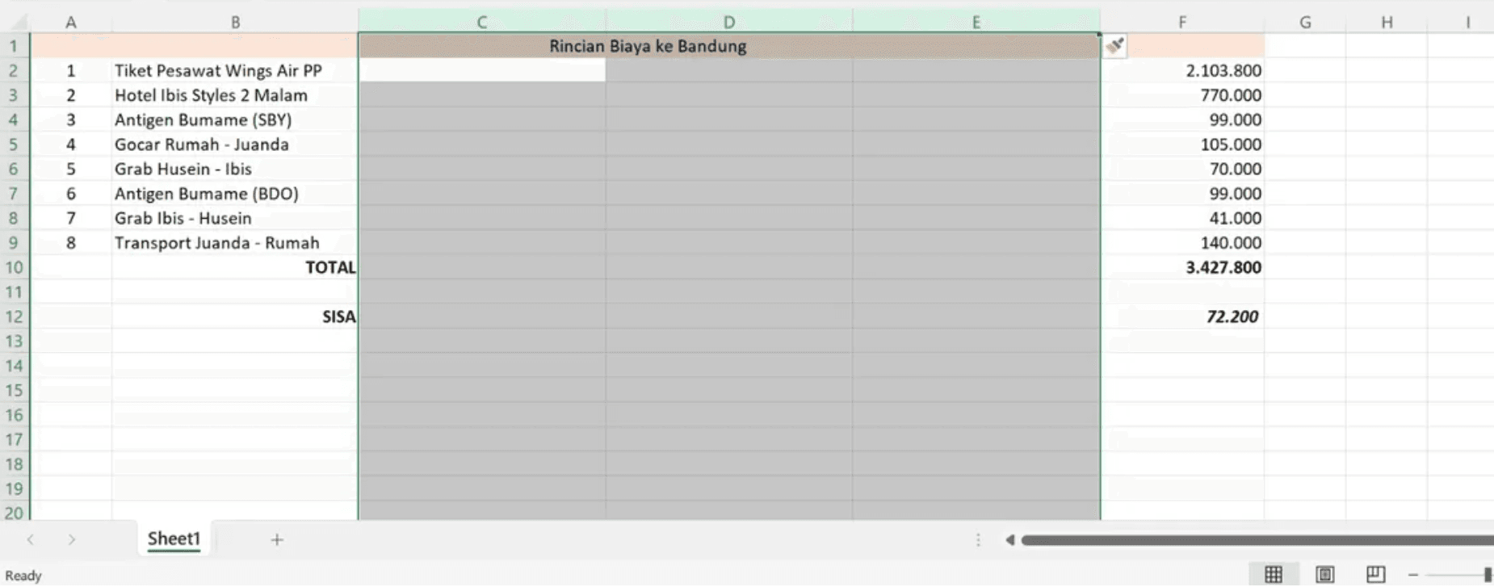Click the 'TOTAL' label cell

[235, 267]
